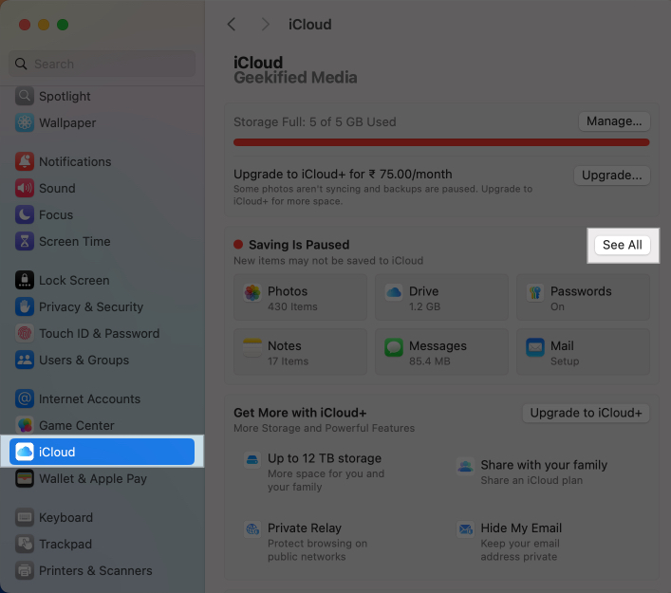Click 'Saving Is Paused' heading
The width and height of the screenshot is (671, 593).
pyautogui.click(x=299, y=245)
